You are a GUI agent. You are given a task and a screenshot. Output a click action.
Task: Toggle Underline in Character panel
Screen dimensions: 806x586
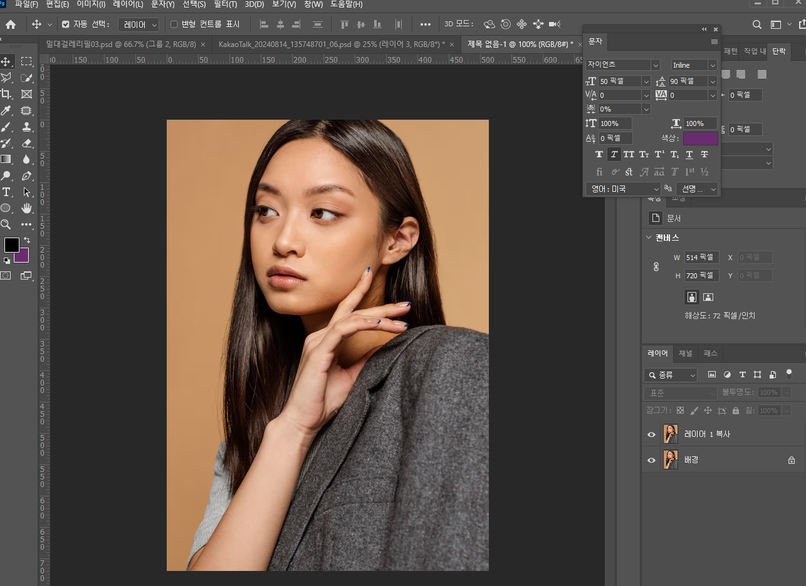(689, 154)
